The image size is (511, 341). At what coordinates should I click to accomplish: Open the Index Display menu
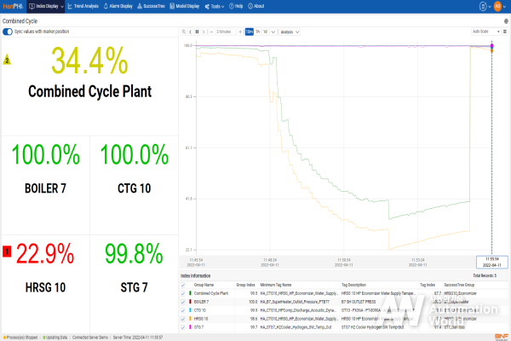46,6
